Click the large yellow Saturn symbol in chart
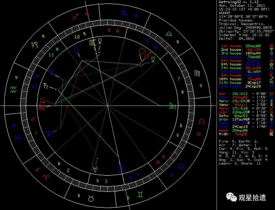 (46, 86)
